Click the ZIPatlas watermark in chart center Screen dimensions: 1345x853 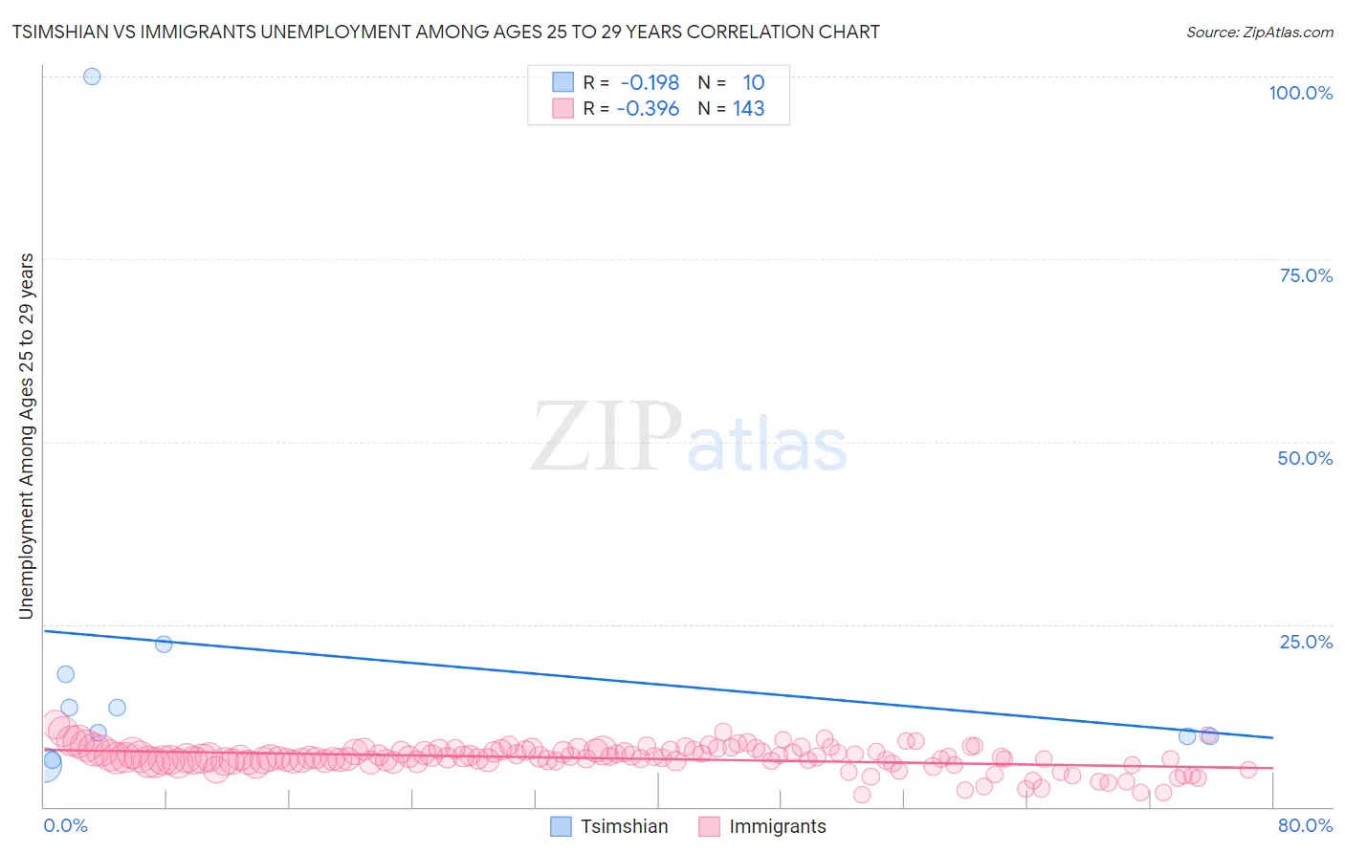click(x=689, y=437)
